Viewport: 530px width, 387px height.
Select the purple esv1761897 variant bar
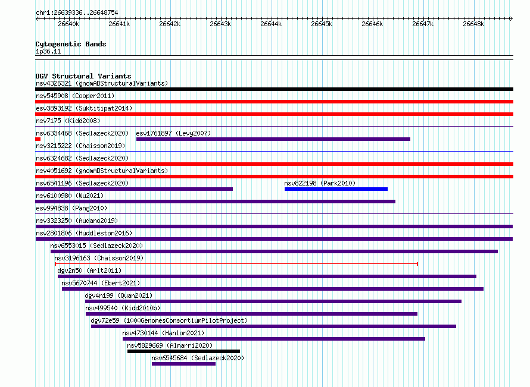tap(273, 139)
